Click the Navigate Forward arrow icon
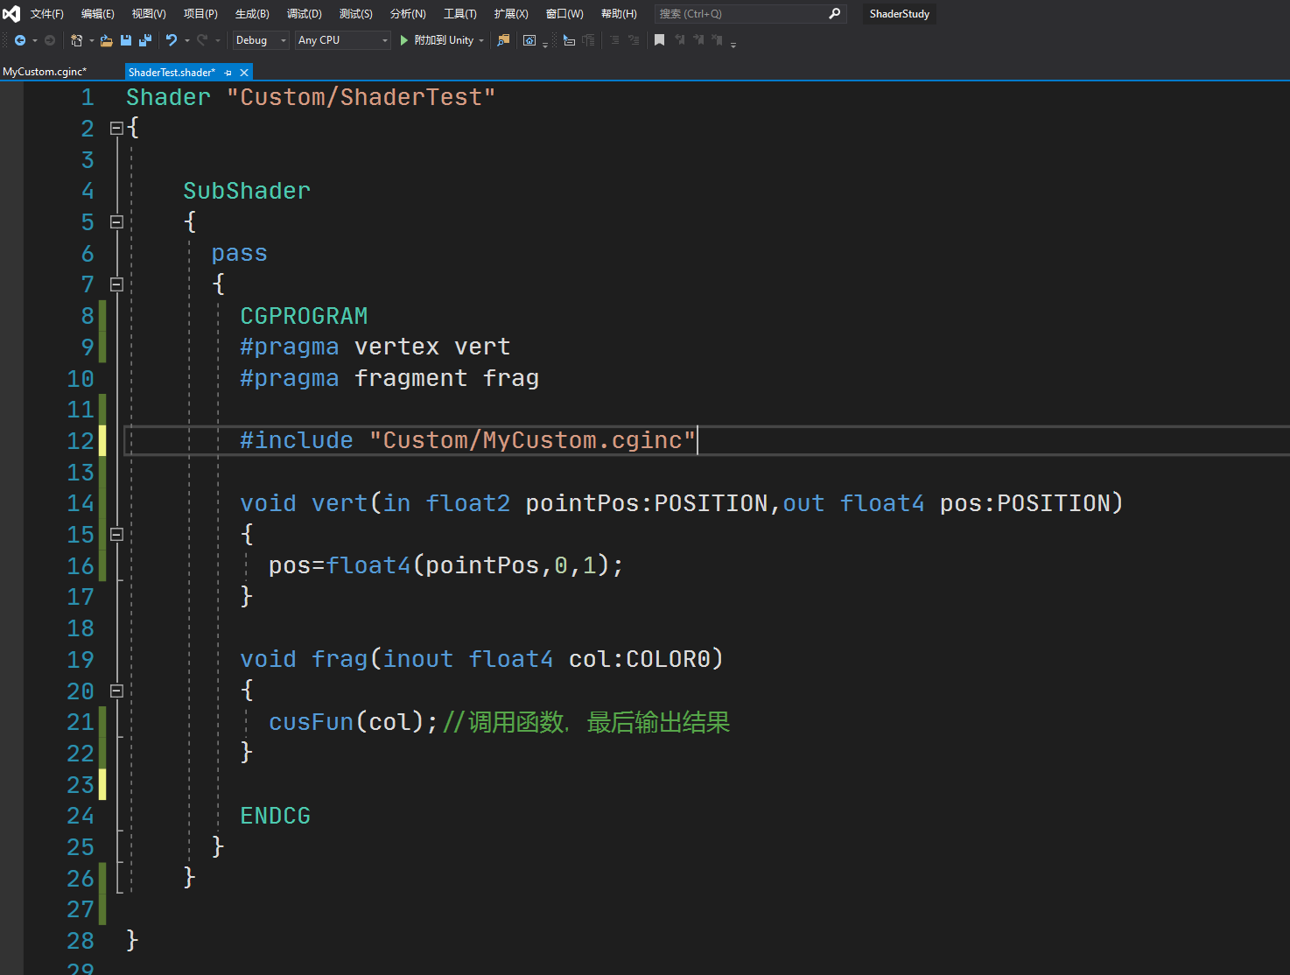The width and height of the screenshot is (1290, 975). 50,40
